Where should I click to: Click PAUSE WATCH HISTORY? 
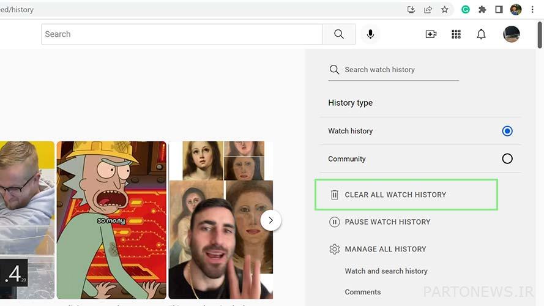click(x=387, y=222)
